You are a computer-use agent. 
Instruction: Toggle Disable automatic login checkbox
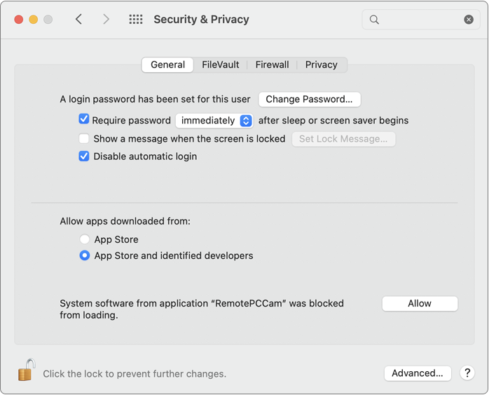[84, 156]
